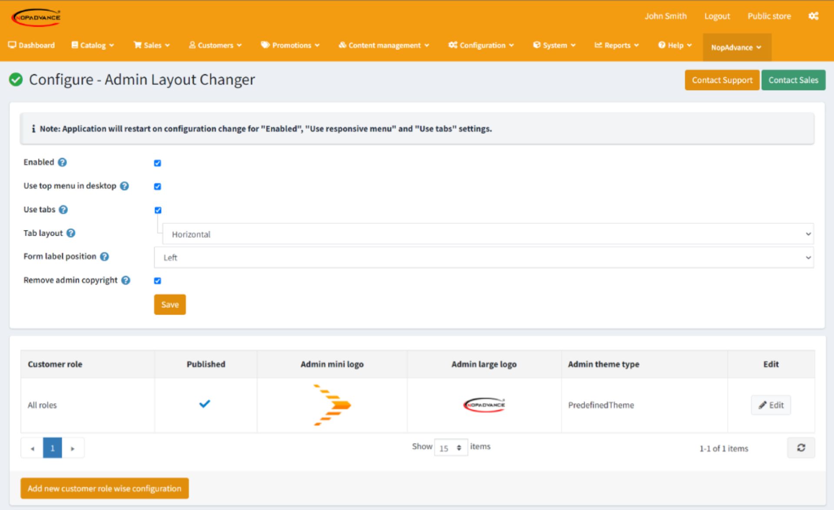Screen dimensions: 834x510
Task: Disable Use top menu in desktop
Action: (157, 187)
